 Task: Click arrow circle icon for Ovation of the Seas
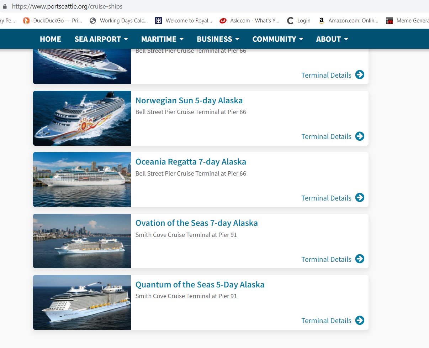coord(360,259)
